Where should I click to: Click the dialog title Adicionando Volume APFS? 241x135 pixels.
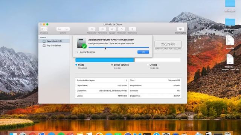[x=111, y=40]
